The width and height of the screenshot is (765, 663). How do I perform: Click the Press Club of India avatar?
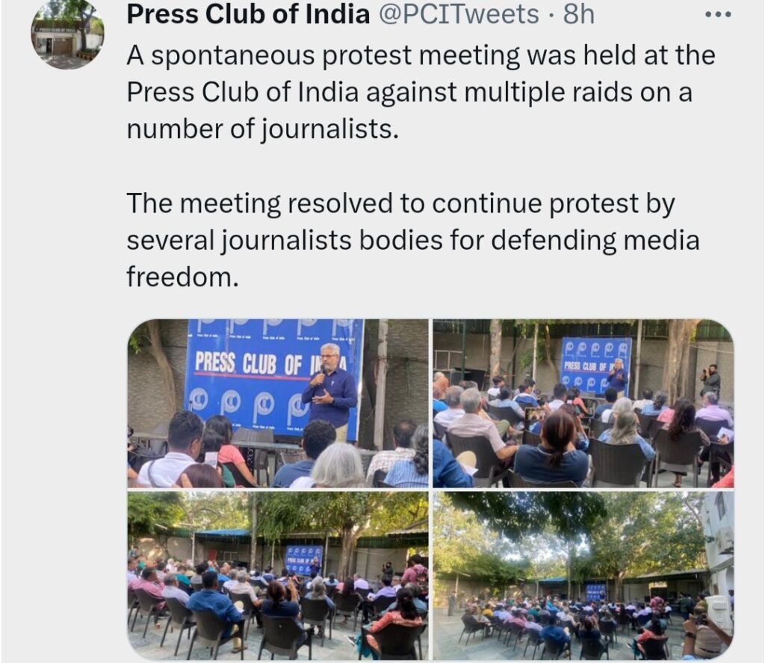pyautogui.click(x=67, y=34)
